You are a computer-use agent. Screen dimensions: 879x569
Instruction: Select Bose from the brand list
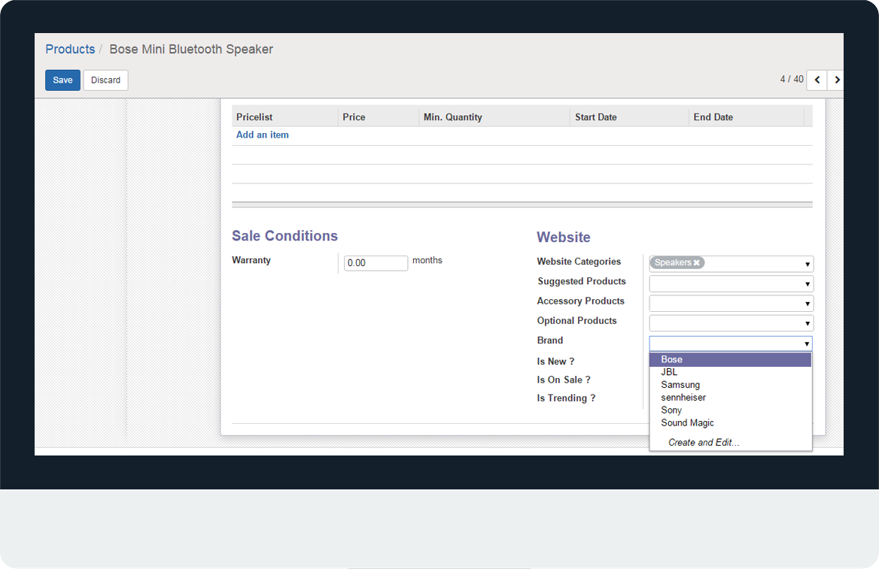point(731,359)
